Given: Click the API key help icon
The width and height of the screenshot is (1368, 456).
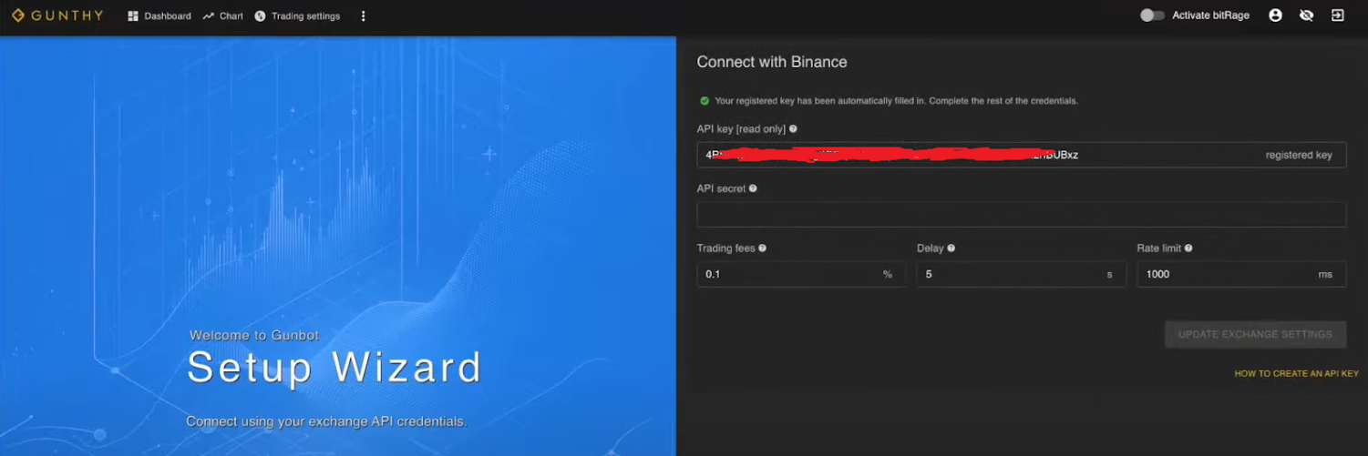Looking at the screenshot, I should [793, 129].
